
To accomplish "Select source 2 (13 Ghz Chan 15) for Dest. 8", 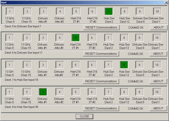I will tap(27, 92).
